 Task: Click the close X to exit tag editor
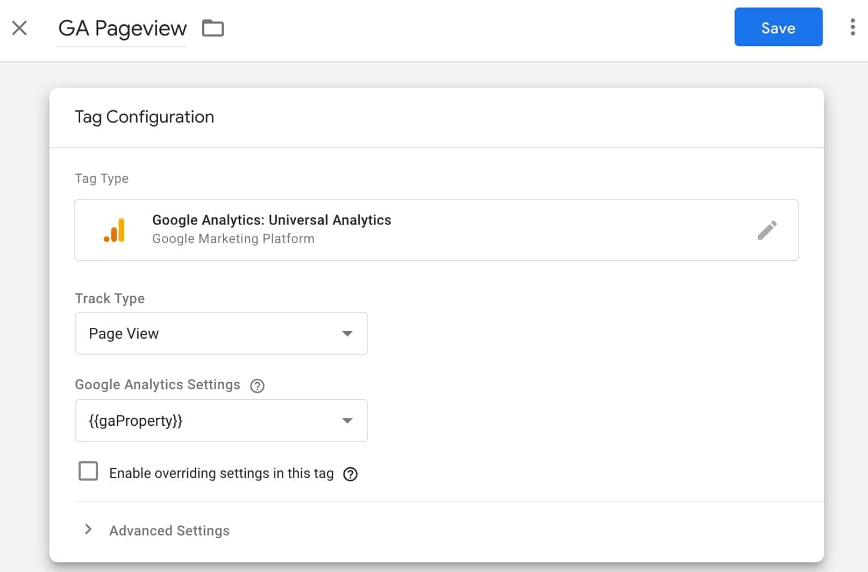pos(20,28)
